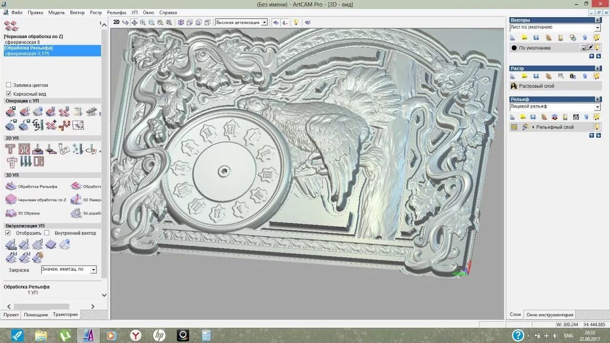This screenshot has height=343, width=610.
Task: Select the Растровый слой bitmap layer
Action: click(555, 86)
